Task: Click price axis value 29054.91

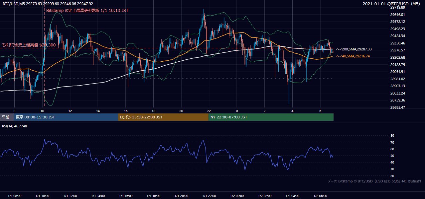Action: click(x=398, y=72)
